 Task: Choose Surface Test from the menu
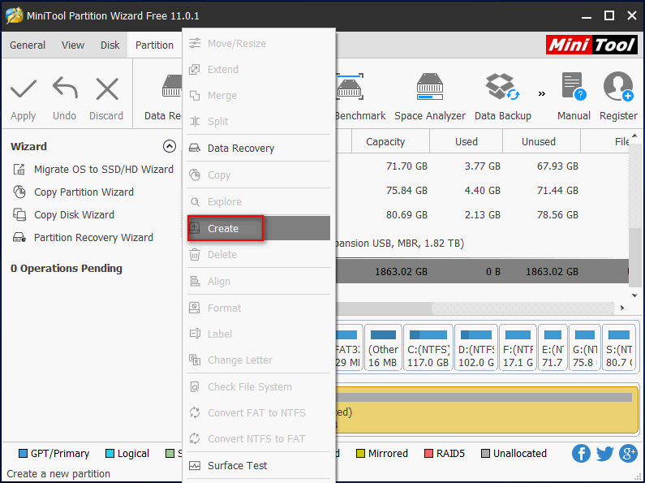259,466
